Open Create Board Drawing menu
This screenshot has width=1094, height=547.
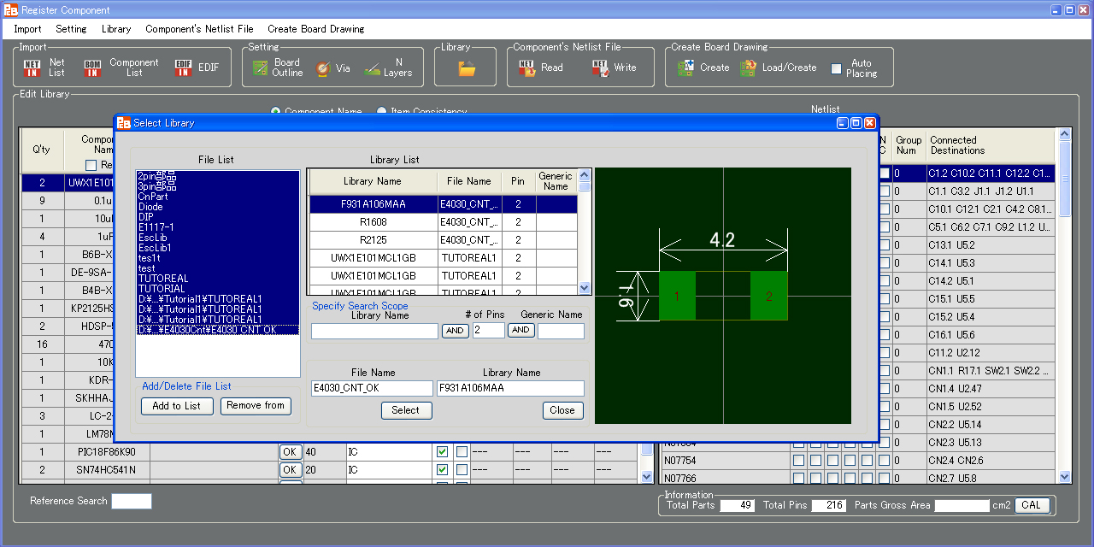point(315,29)
